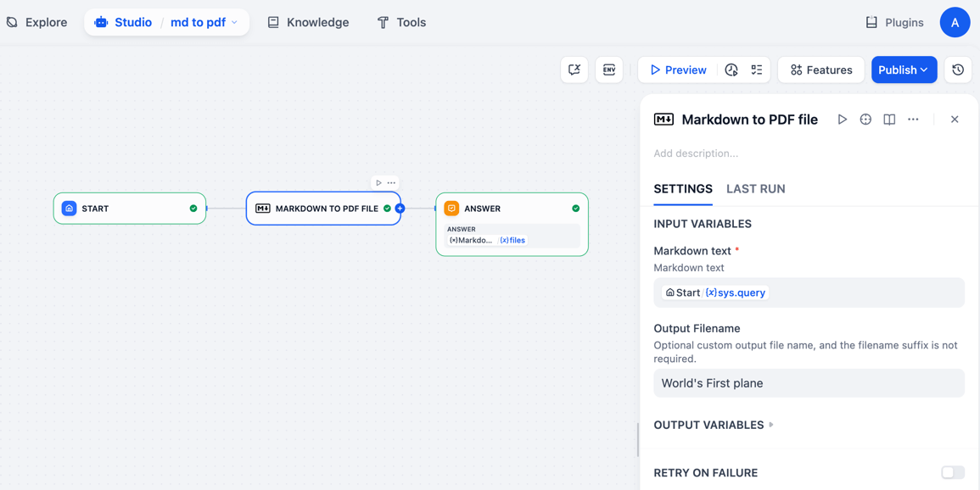Switch to the Last Run tab
The height and width of the screenshot is (490, 980).
pos(755,189)
